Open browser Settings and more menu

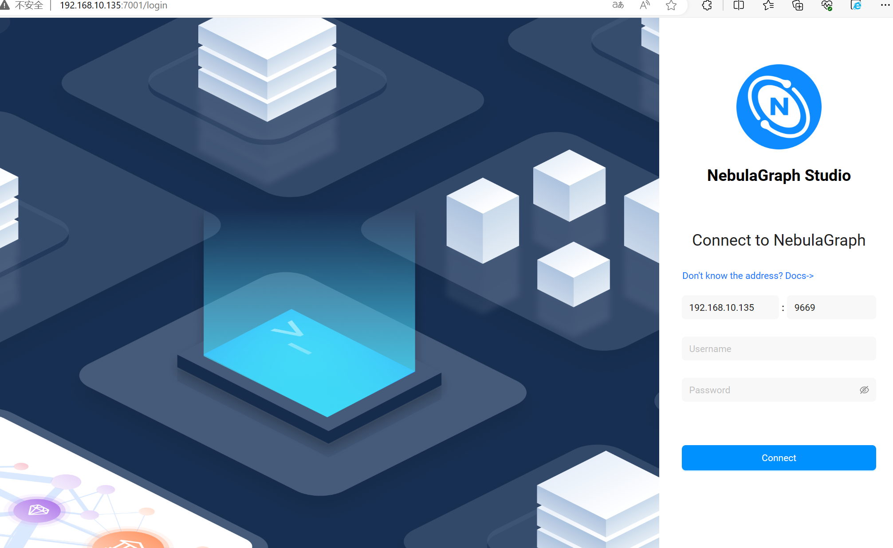click(x=885, y=5)
